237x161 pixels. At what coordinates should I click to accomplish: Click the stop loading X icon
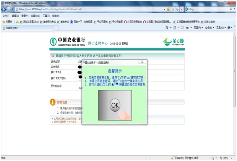[182, 9]
